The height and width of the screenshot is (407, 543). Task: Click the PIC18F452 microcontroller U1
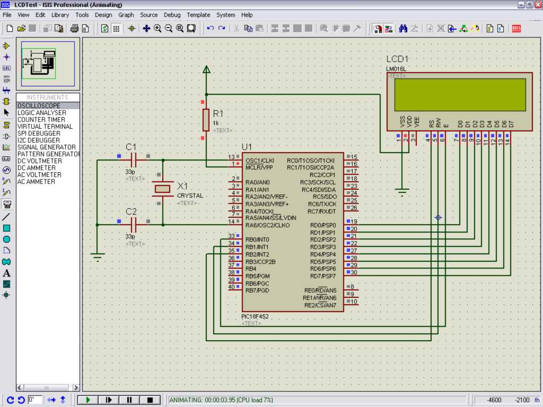point(293,232)
